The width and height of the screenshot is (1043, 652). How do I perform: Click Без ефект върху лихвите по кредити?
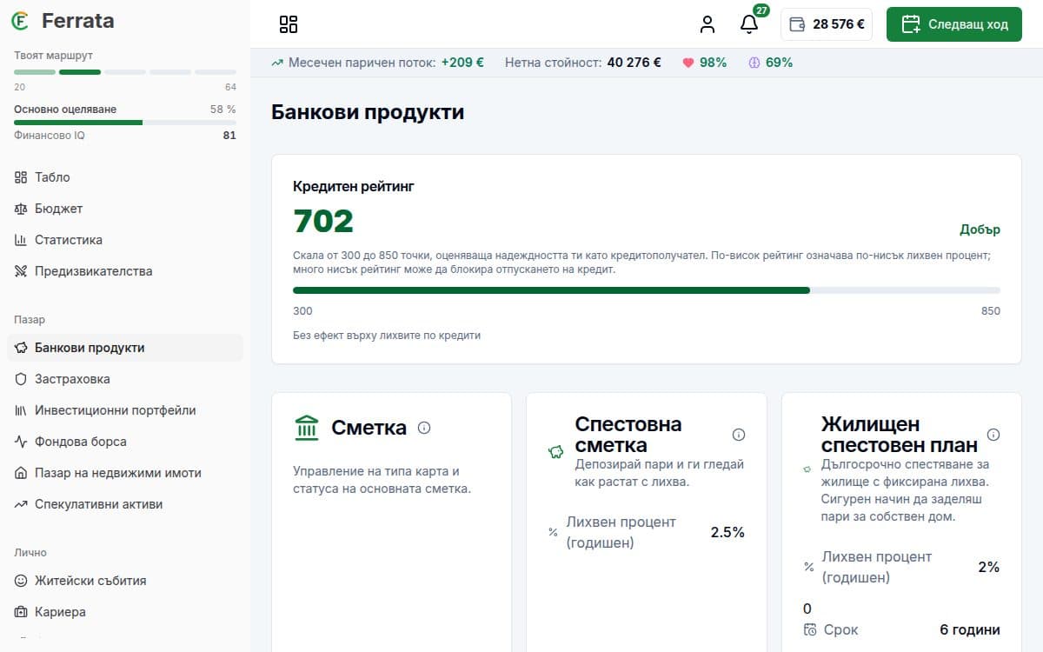tap(387, 336)
